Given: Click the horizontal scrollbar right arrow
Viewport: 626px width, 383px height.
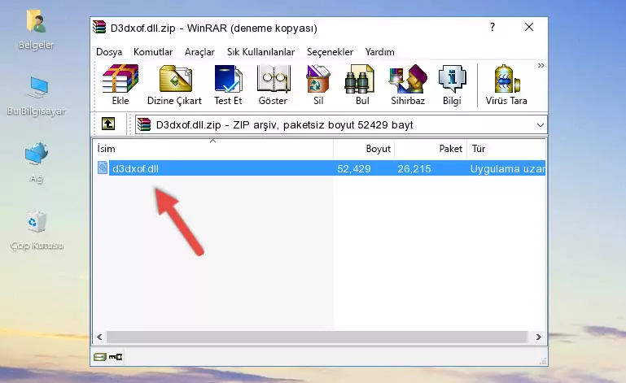Looking at the screenshot, I should point(539,337).
